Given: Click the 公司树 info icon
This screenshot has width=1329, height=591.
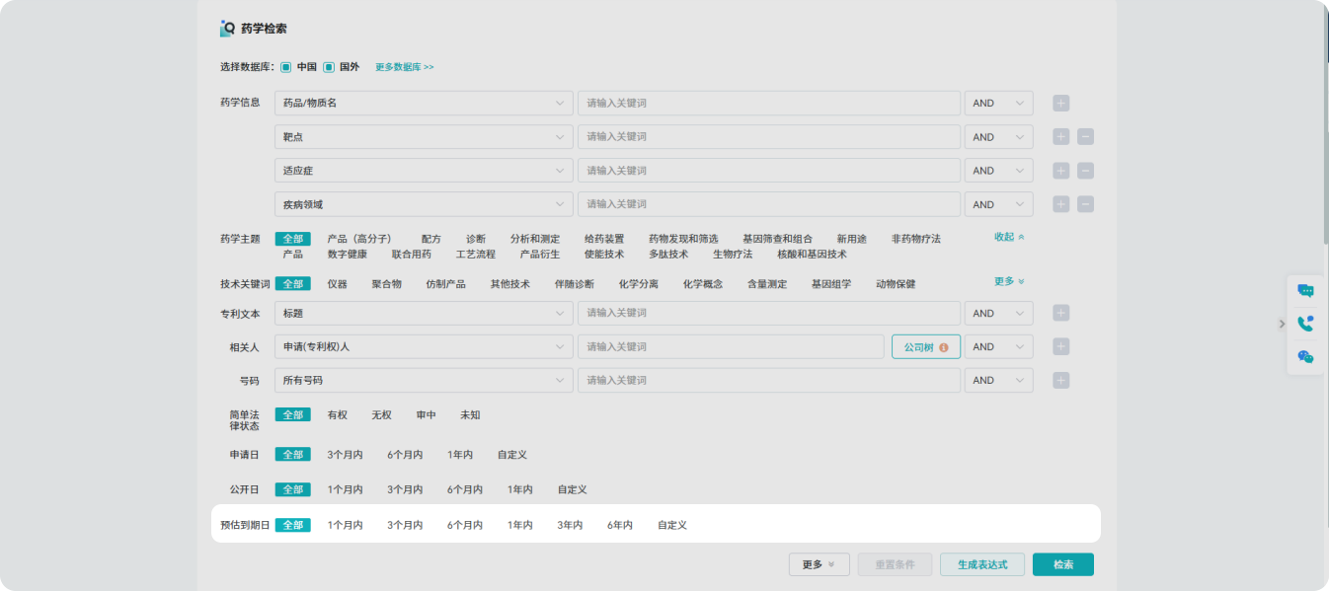Looking at the screenshot, I should pyautogui.click(x=944, y=347).
